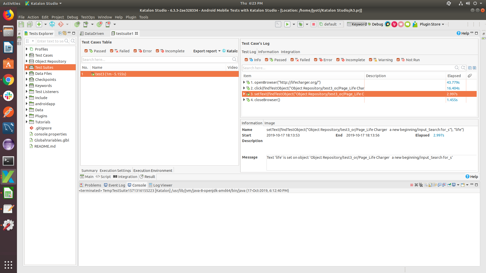Uncheck the Passed filter in Test Cases Table
Screen dimensions: 486x273
point(86,51)
